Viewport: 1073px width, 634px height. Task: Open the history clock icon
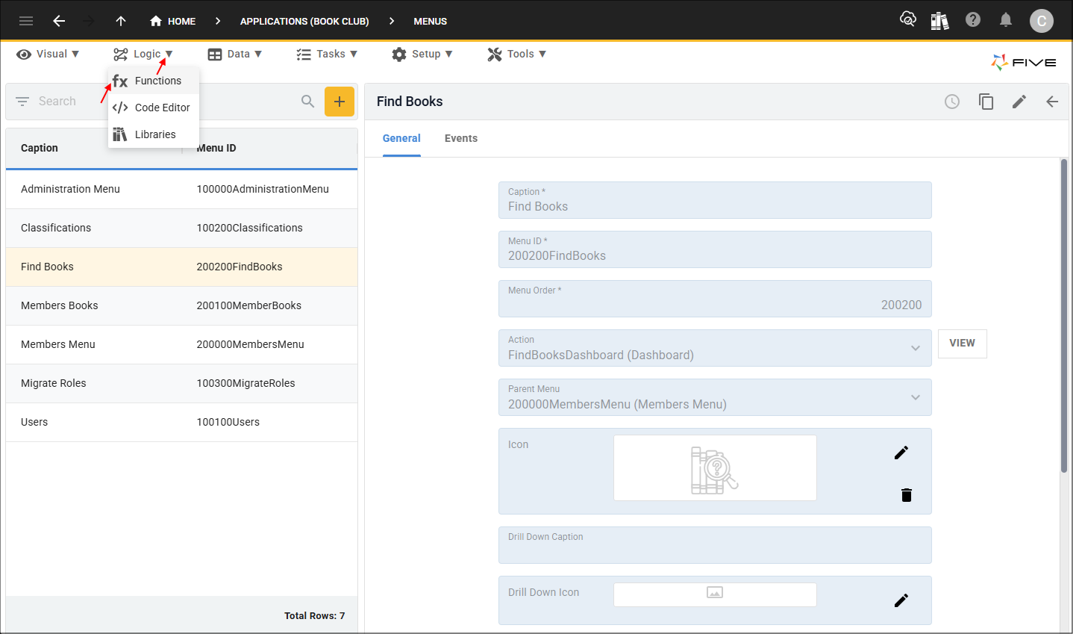pyautogui.click(x=952, y=102)
